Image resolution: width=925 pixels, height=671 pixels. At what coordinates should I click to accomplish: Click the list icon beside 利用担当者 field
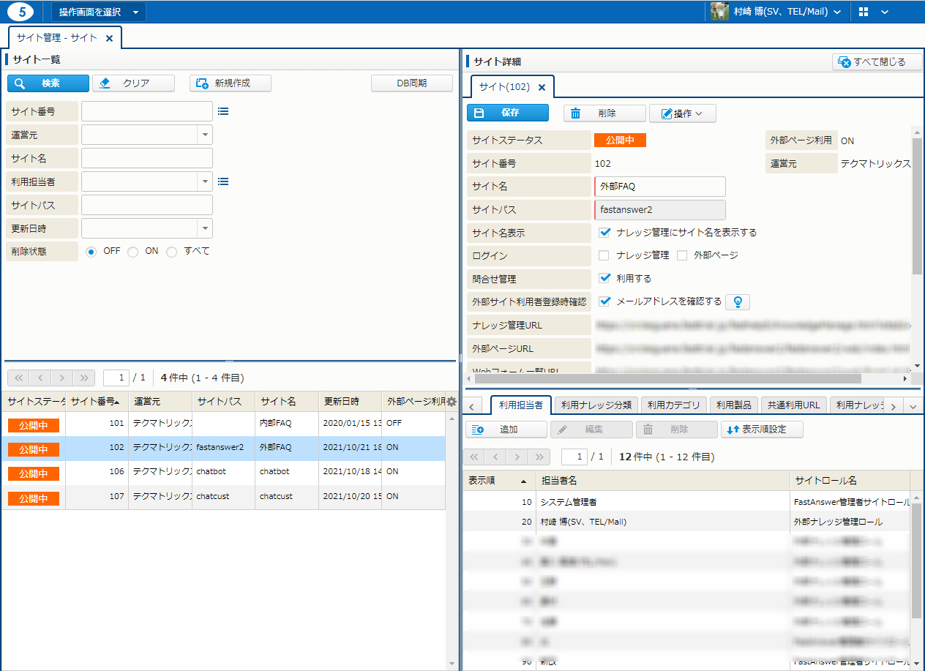(x=223, y=181)
